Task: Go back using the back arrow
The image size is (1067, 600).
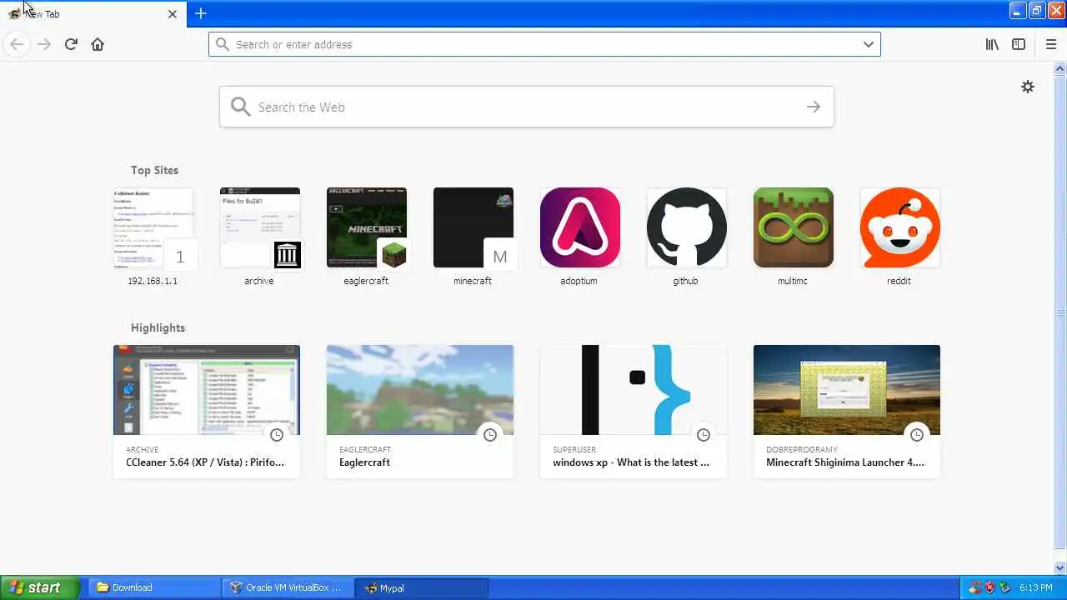Action: coord(17,44)
